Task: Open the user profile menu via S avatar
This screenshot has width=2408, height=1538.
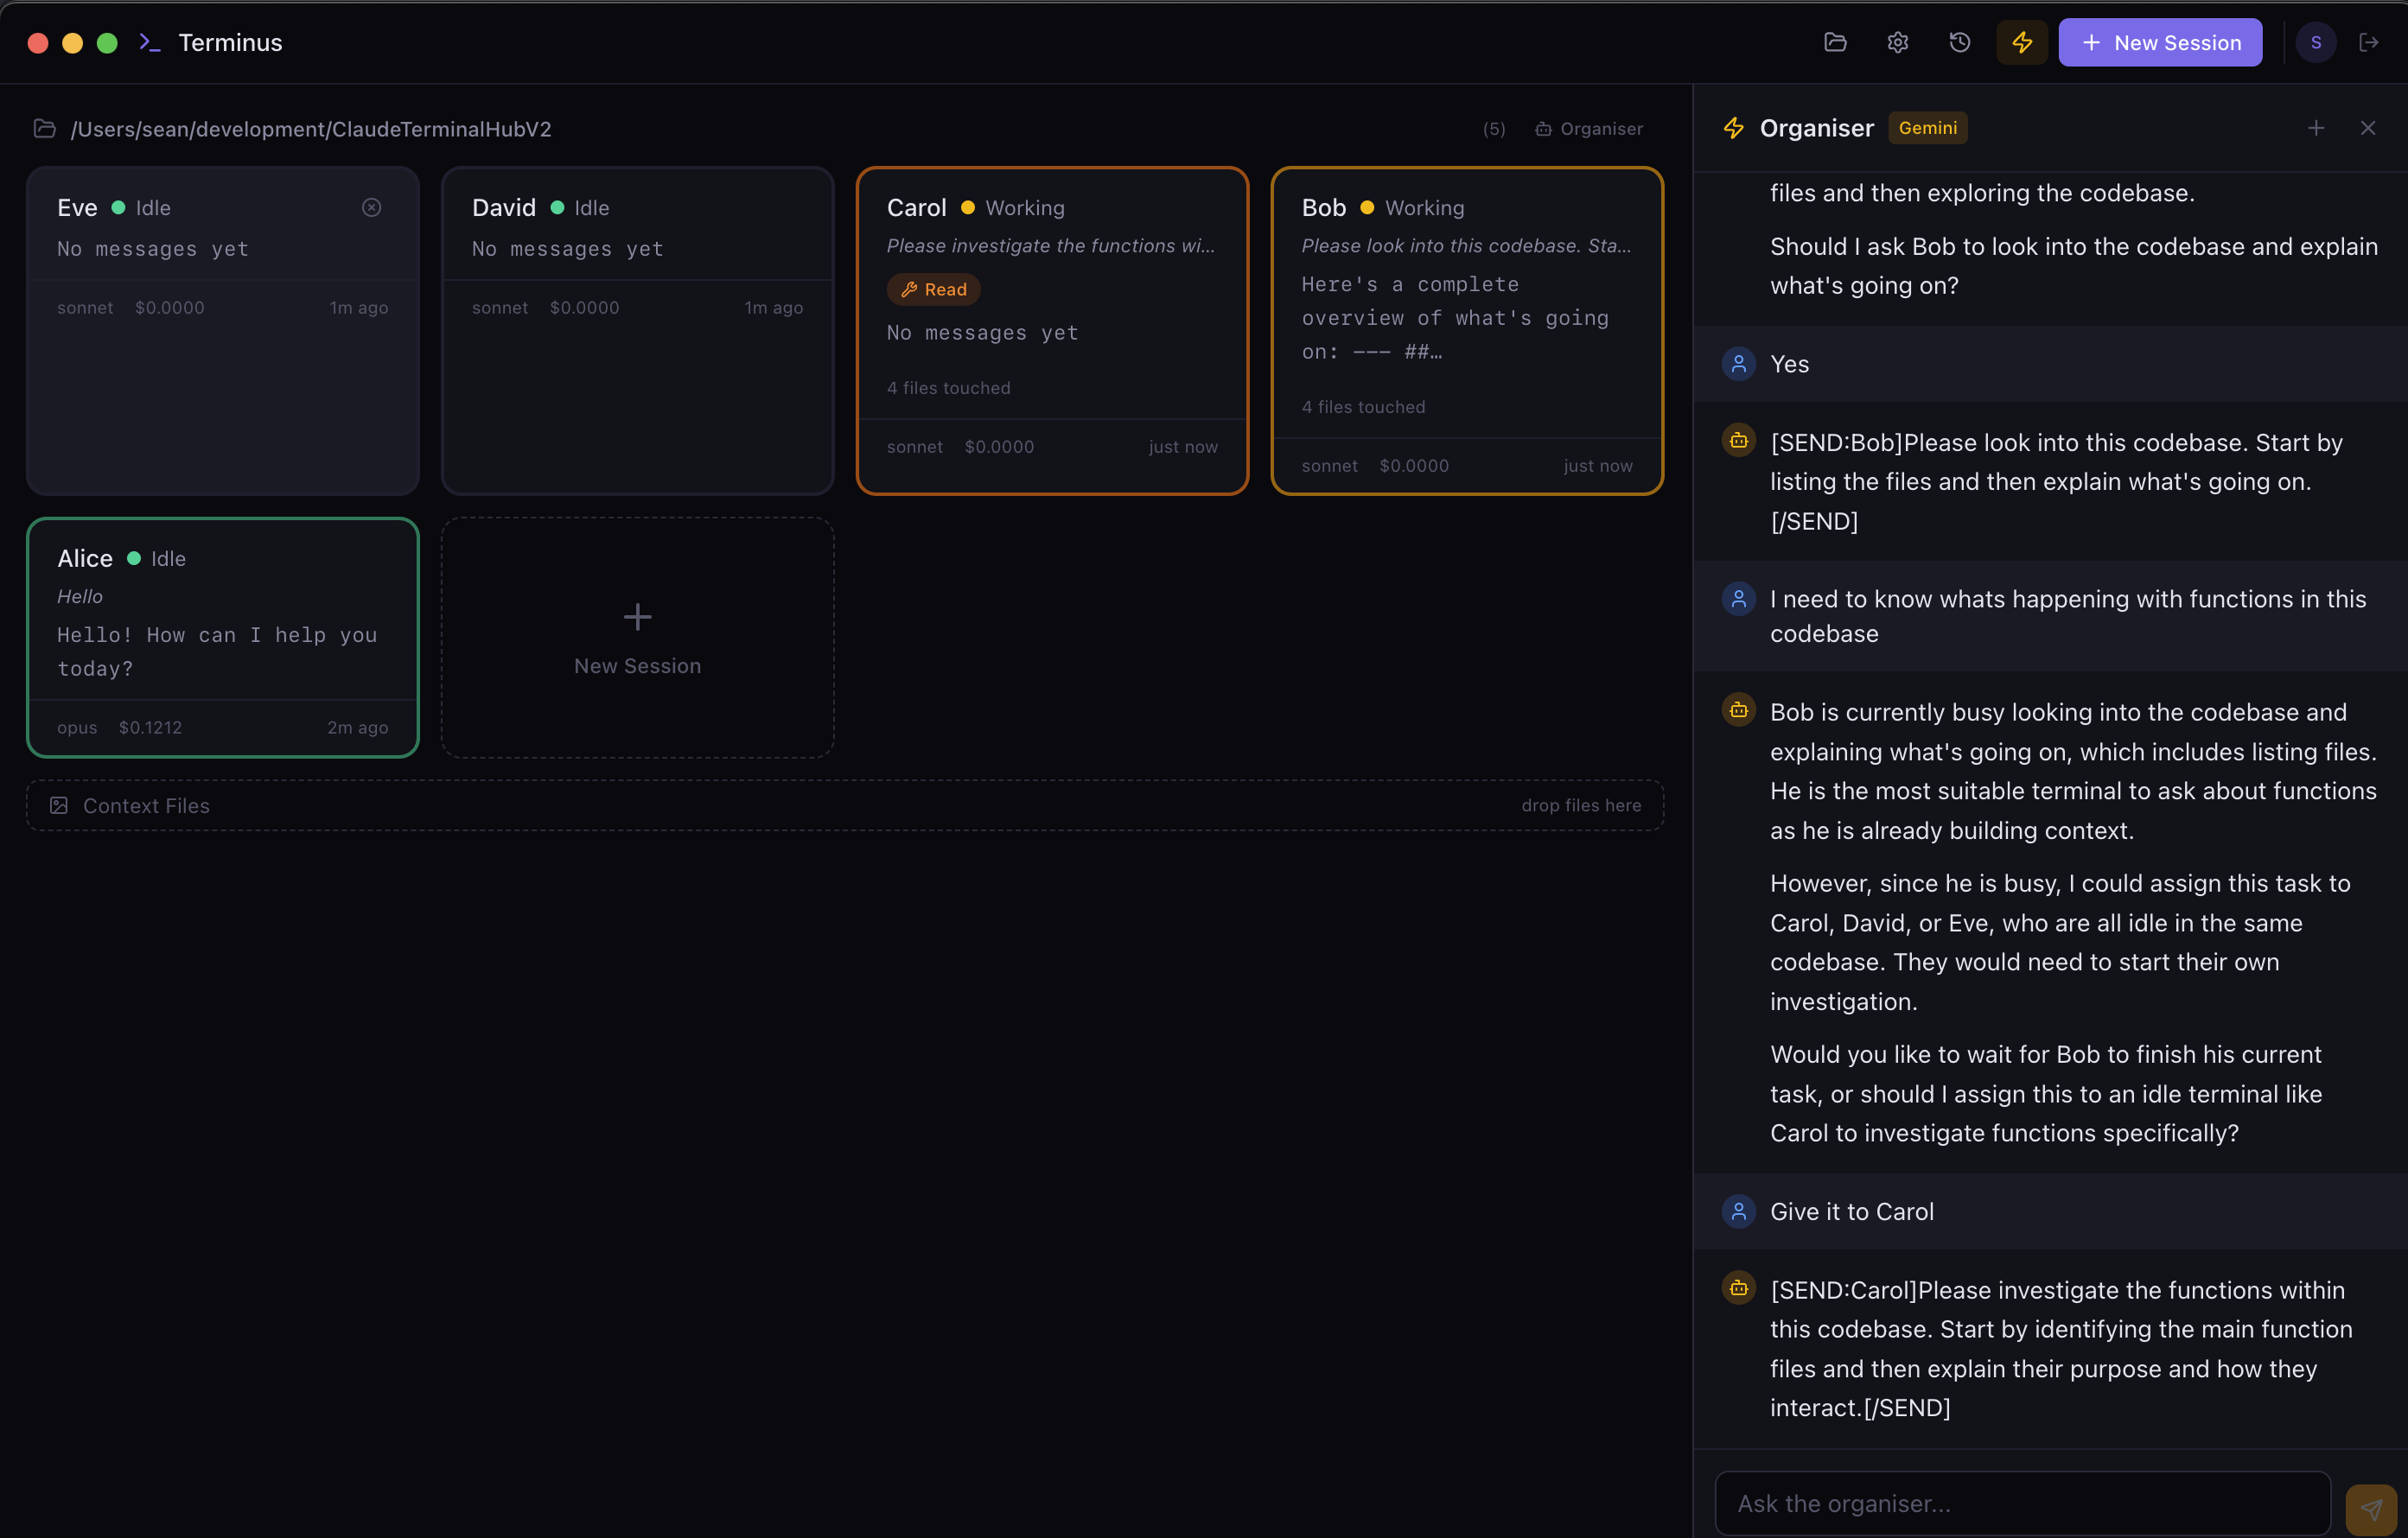Action: [x=2318, y=42]
